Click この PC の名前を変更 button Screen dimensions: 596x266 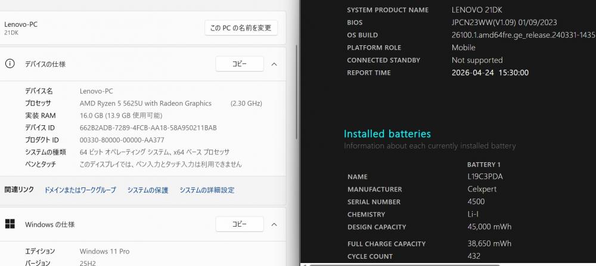pos(241,28)
